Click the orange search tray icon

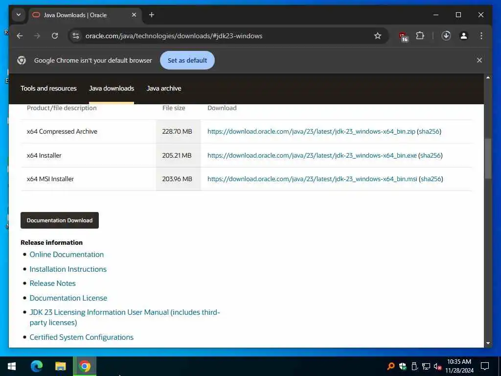(390, 366)
